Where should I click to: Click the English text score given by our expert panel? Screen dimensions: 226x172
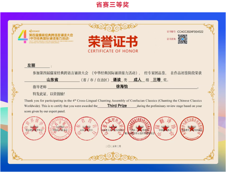[45, 111]
